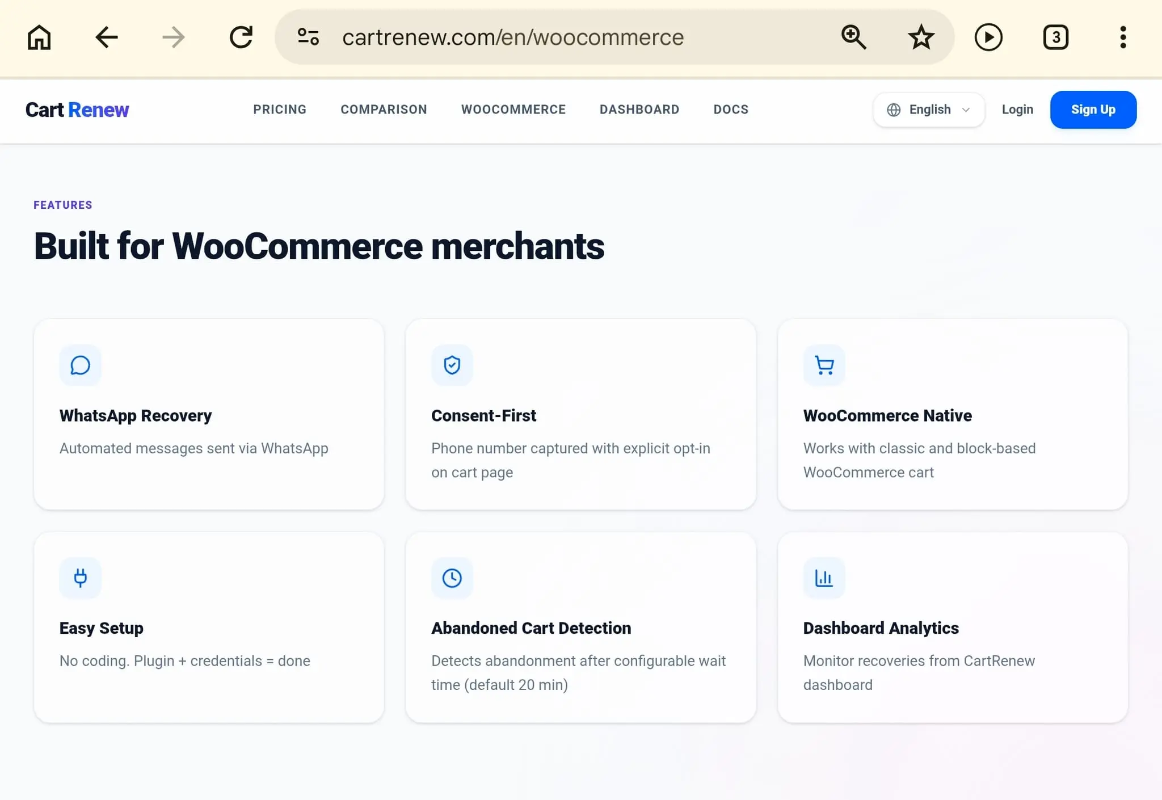Click the FEATURES section label
1162x800 pixels.
63,205
